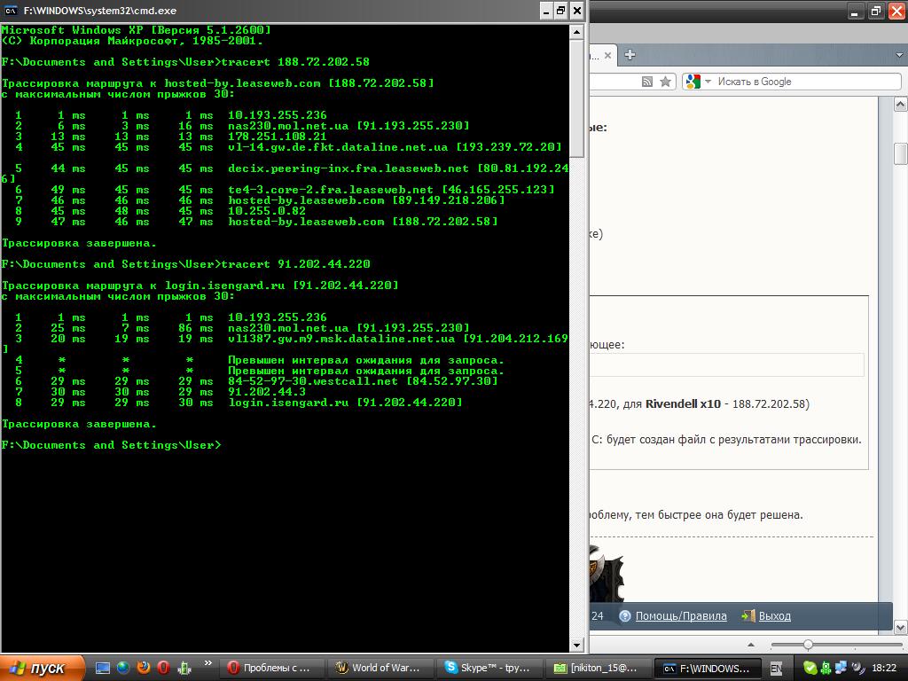Viewport: 908px width, 681px height.
Task: Minimize the Opera browser window
Action: tap(856, 11)
